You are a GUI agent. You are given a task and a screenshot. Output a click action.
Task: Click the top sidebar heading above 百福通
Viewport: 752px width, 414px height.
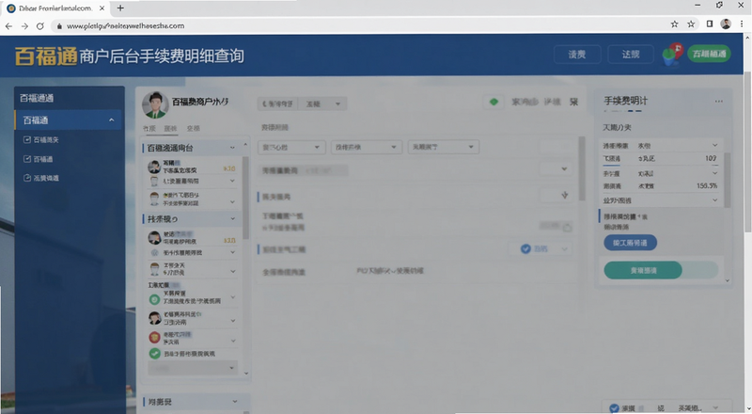[37, 99]
